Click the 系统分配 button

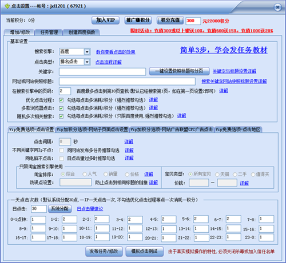click(x=60, y=209)
